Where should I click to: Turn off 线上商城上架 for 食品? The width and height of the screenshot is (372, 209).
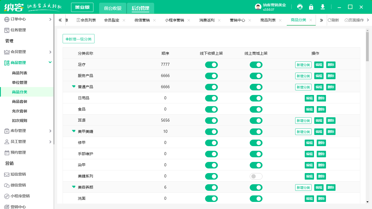(x=256, y=109)
